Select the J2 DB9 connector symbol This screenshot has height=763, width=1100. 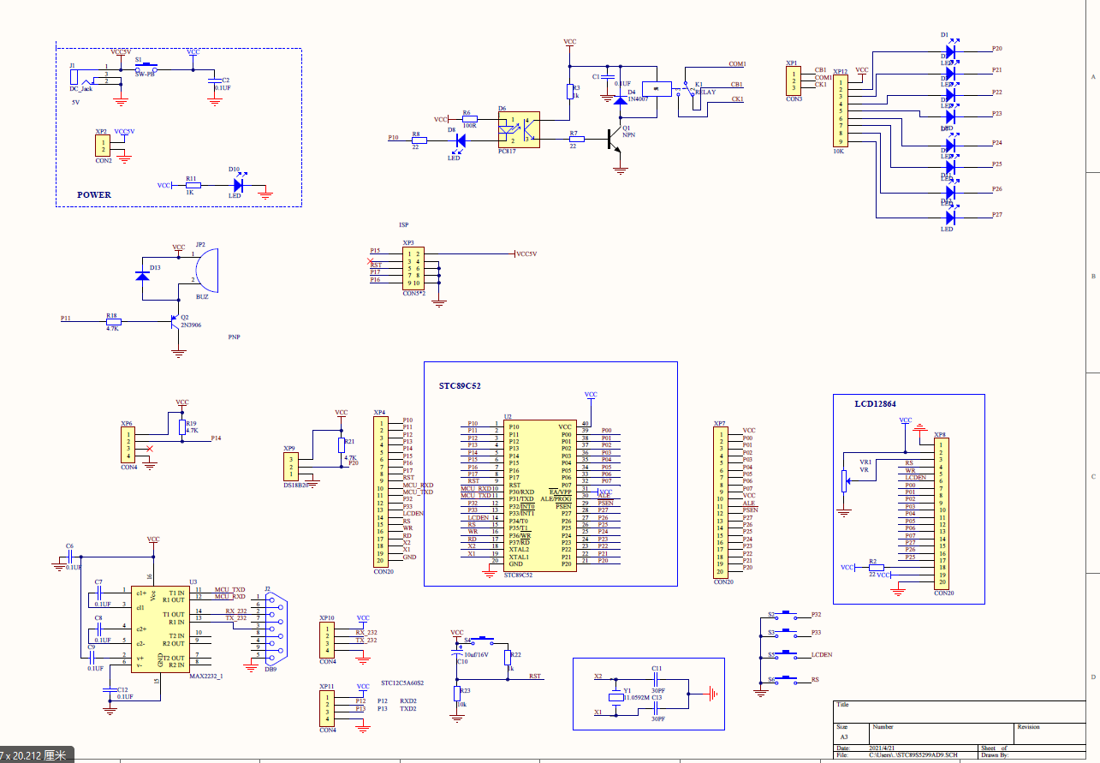coord(275,629)
